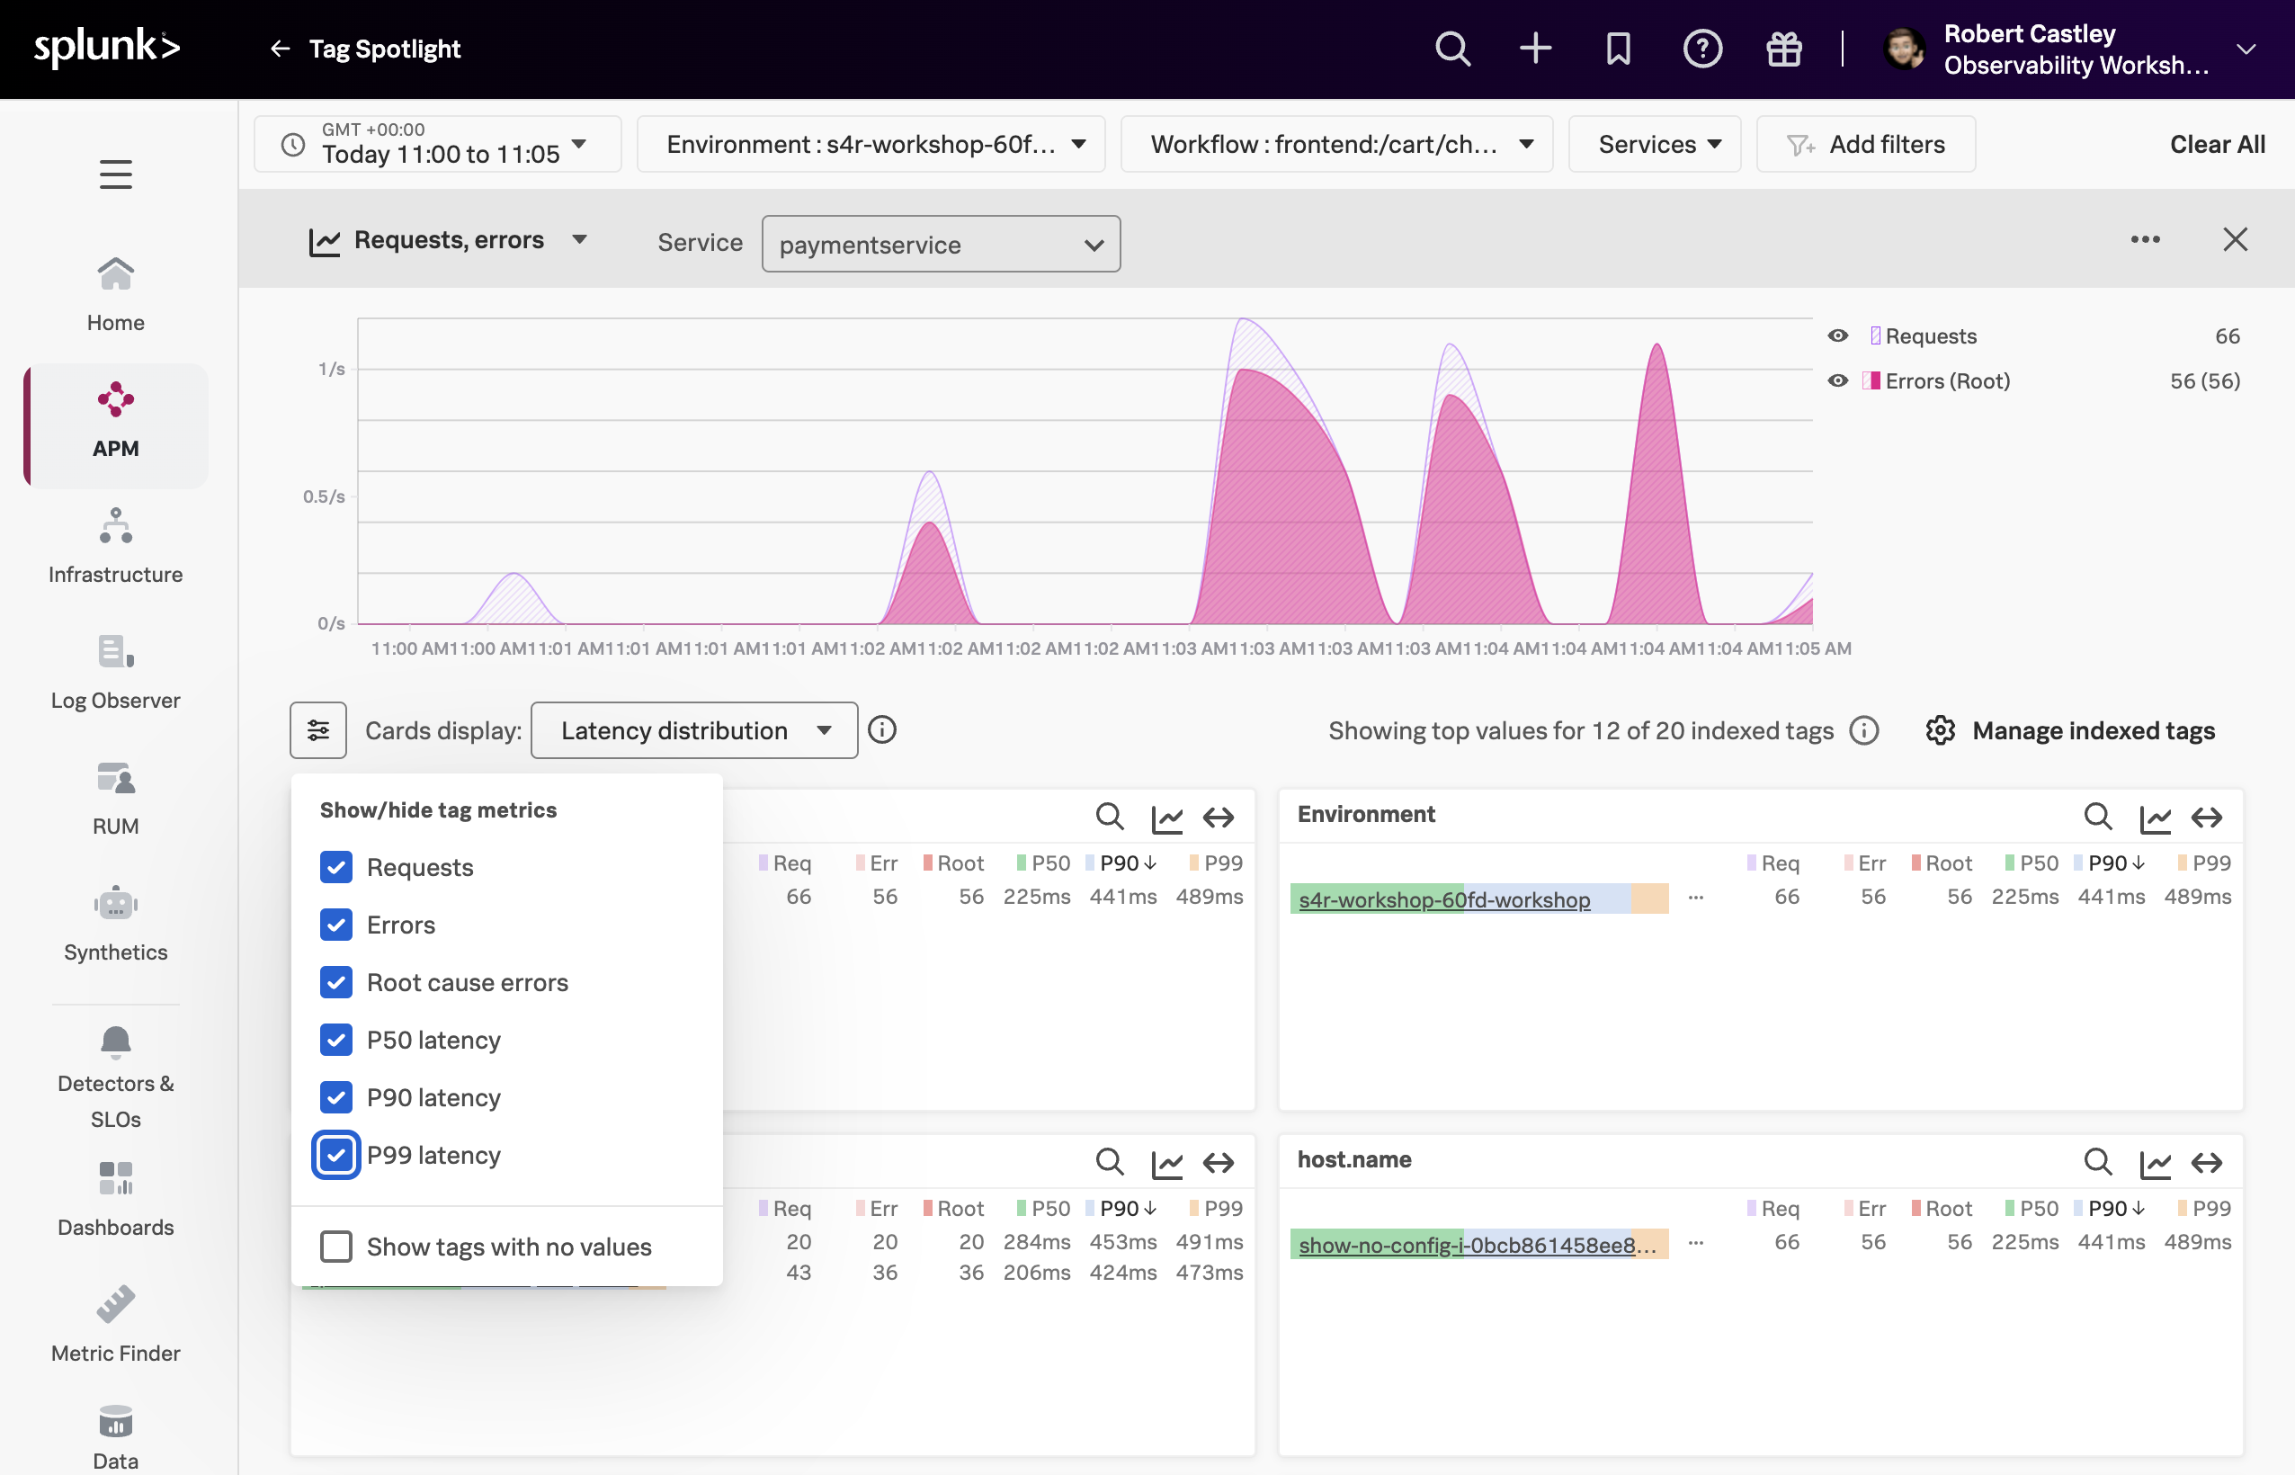2295x1475 pixels.
Task: Open the tag metrics settings sliders icon
Action: (317, 731)
